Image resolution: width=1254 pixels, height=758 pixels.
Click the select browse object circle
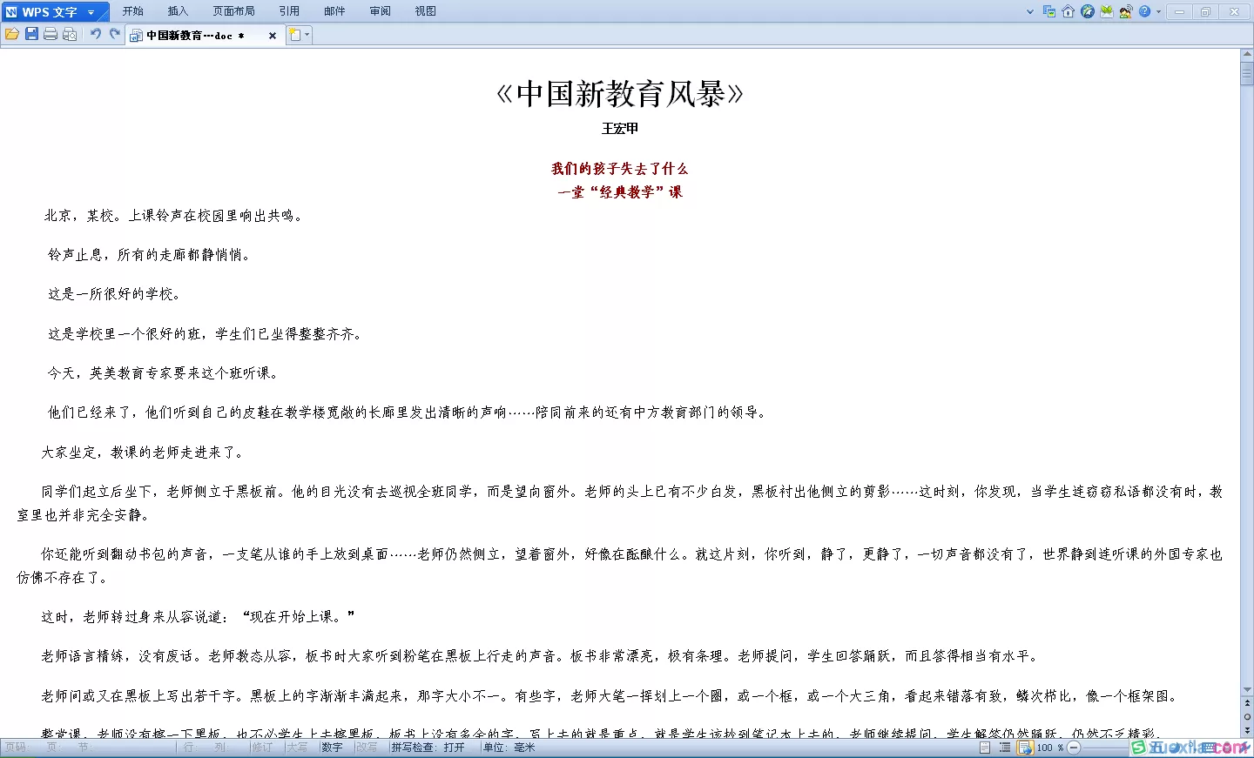[x=1247, y=716]
